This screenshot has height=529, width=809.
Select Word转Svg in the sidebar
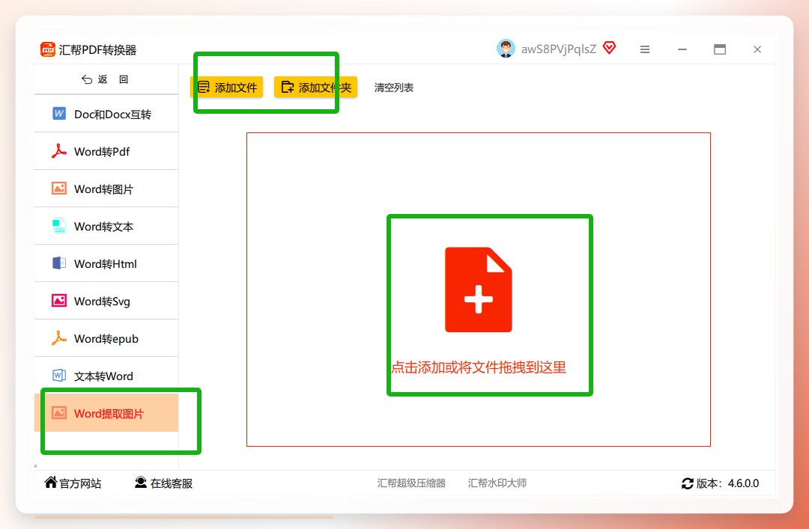point(106,301)
